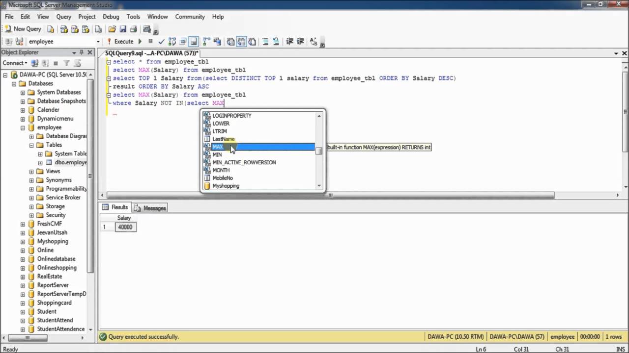Click the Increase Indent toolbar icon
The height and width of the screenshot is (353, 629).
(300, 42)
